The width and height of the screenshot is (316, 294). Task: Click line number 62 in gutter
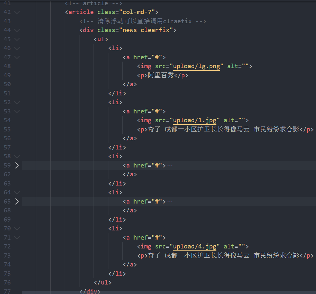click(x=7, y=174)
